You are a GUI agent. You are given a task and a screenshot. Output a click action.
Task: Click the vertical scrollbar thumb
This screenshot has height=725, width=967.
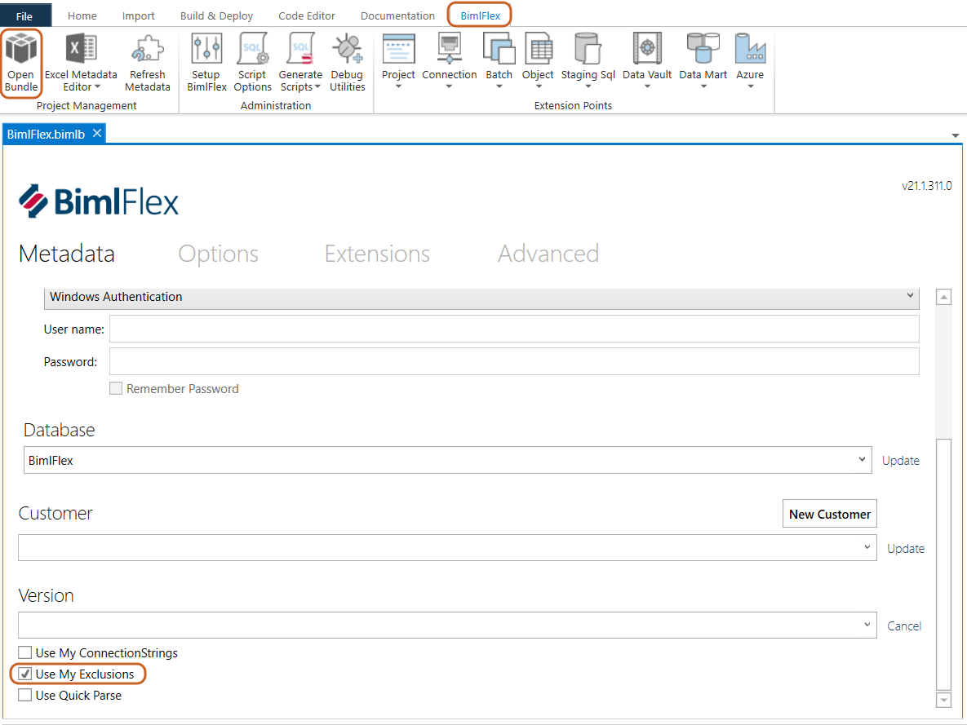click(943, 564)
